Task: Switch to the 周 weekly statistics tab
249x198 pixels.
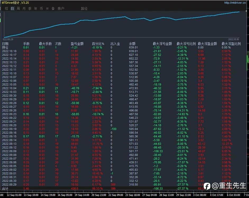Action: (18, 8)
